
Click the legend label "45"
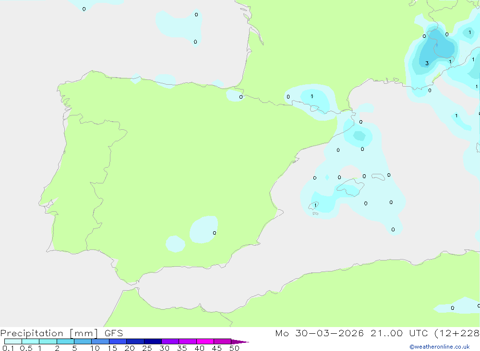point(217,348)
